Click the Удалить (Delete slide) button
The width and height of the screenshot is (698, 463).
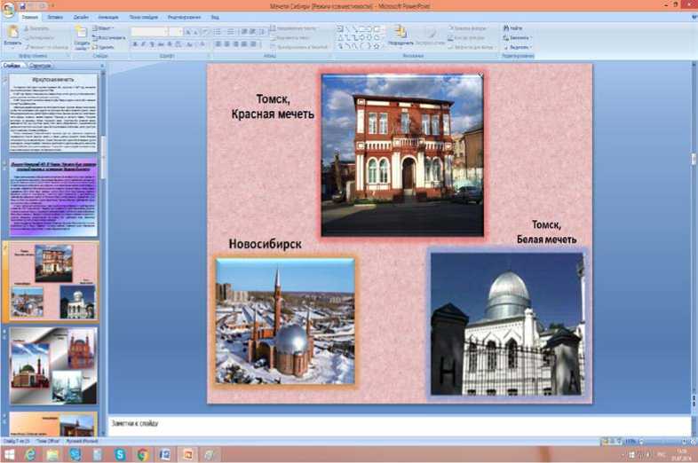pyautogui.click(x=105, y=47)
